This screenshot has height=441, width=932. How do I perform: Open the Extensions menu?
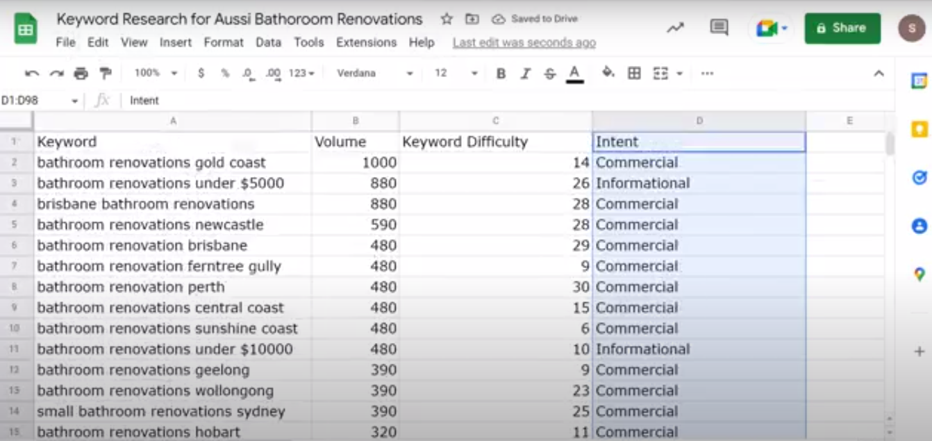click(x=366, y=42)
